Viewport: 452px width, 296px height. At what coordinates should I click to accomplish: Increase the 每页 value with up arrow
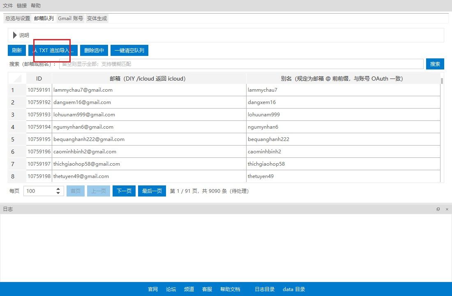tap(58, 189)
